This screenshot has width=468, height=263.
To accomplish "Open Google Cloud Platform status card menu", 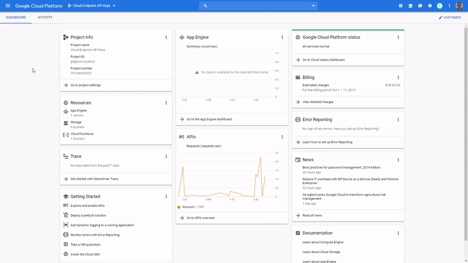I will point(398,37).
